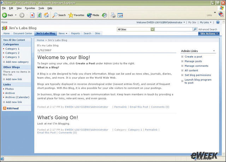Open the Help menu
This screenshot has height=162, width=226.
pos(50,8)
